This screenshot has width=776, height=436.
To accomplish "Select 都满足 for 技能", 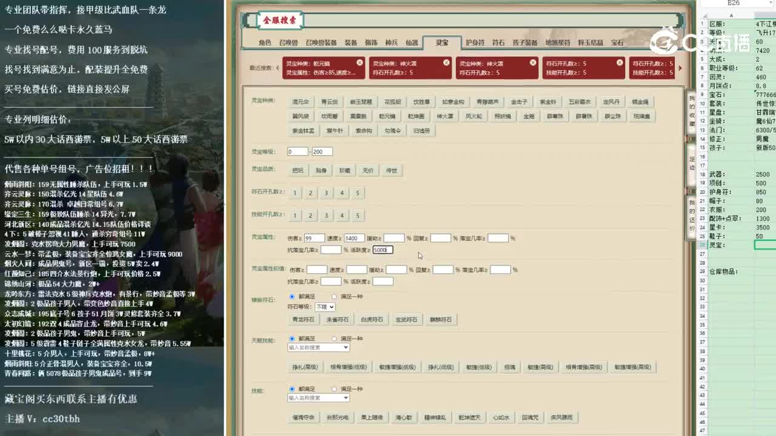I will pyautogui.click(x=293, y=389).
